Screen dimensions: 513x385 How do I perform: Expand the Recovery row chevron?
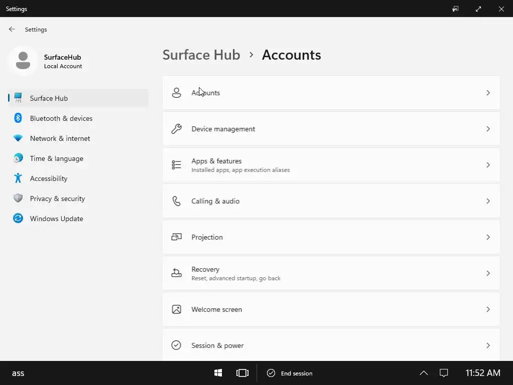(x=488, y=273)
